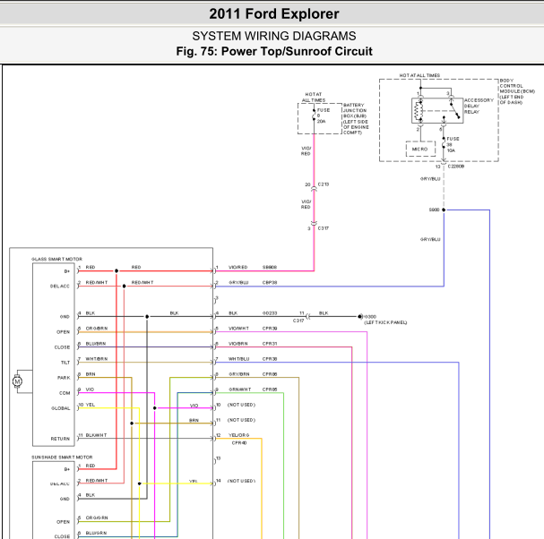Click the 'BATTERY JUNCTION BOX (BJB)' label
The height and width of the screenshot is (539, 544).
pos(356,119)
